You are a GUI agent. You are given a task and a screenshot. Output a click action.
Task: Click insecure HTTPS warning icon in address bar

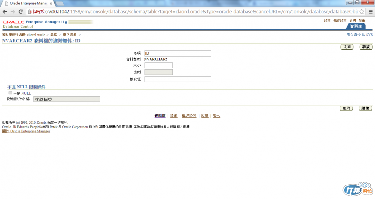pos(30,12)
